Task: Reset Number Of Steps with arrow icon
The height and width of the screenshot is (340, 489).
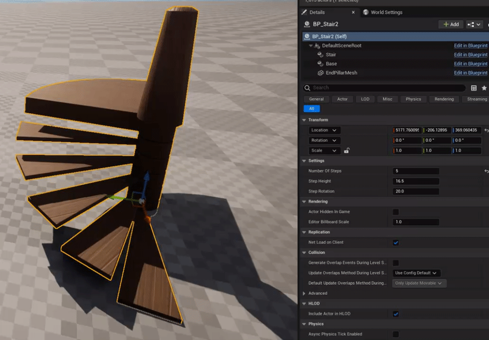Action: click(486, 171)
